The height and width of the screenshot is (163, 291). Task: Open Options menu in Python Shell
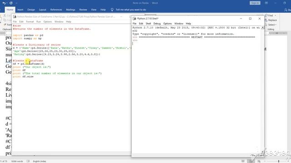coord(167,24)
